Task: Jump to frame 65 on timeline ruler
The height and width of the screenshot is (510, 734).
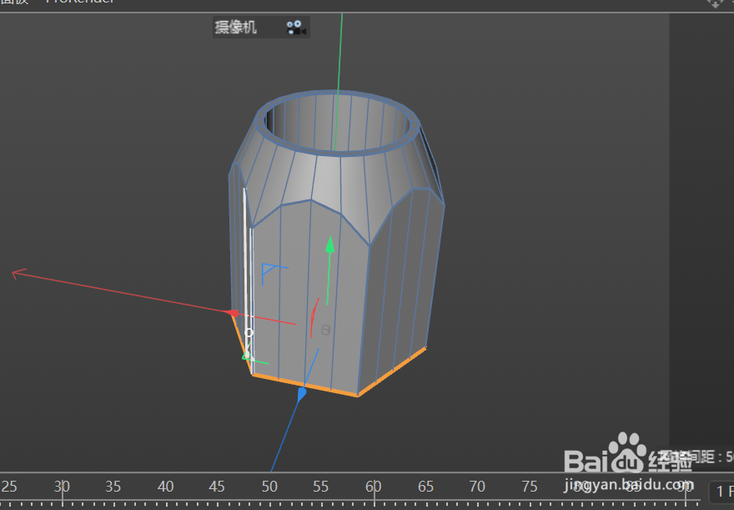Action: pyautogui.click(x=425, y=487)
